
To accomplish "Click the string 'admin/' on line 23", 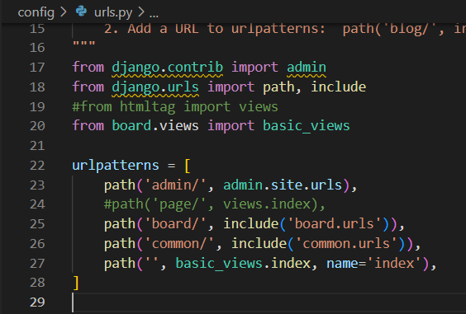I will click(x=175, y=185).
